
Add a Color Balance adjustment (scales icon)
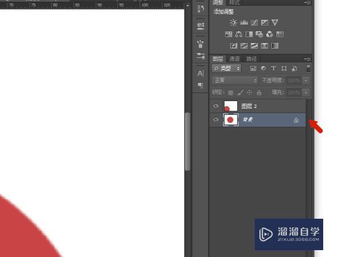click(x=239, y=34)
